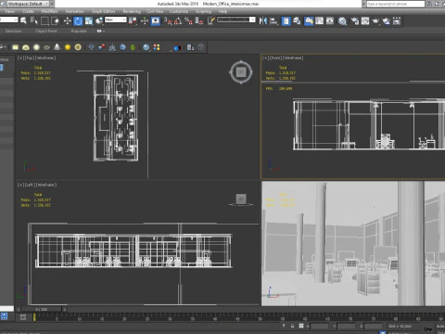Click ViewCube in Left viewport
Image resolution: width=445 pixels, height=334 pixels.
pos(241,199)
